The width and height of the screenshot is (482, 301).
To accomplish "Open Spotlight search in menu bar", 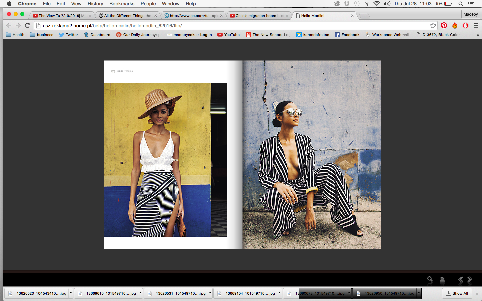I will click(461, 4).
